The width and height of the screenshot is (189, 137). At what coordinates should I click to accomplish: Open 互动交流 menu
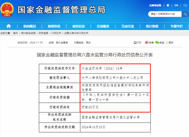[128, 26]
